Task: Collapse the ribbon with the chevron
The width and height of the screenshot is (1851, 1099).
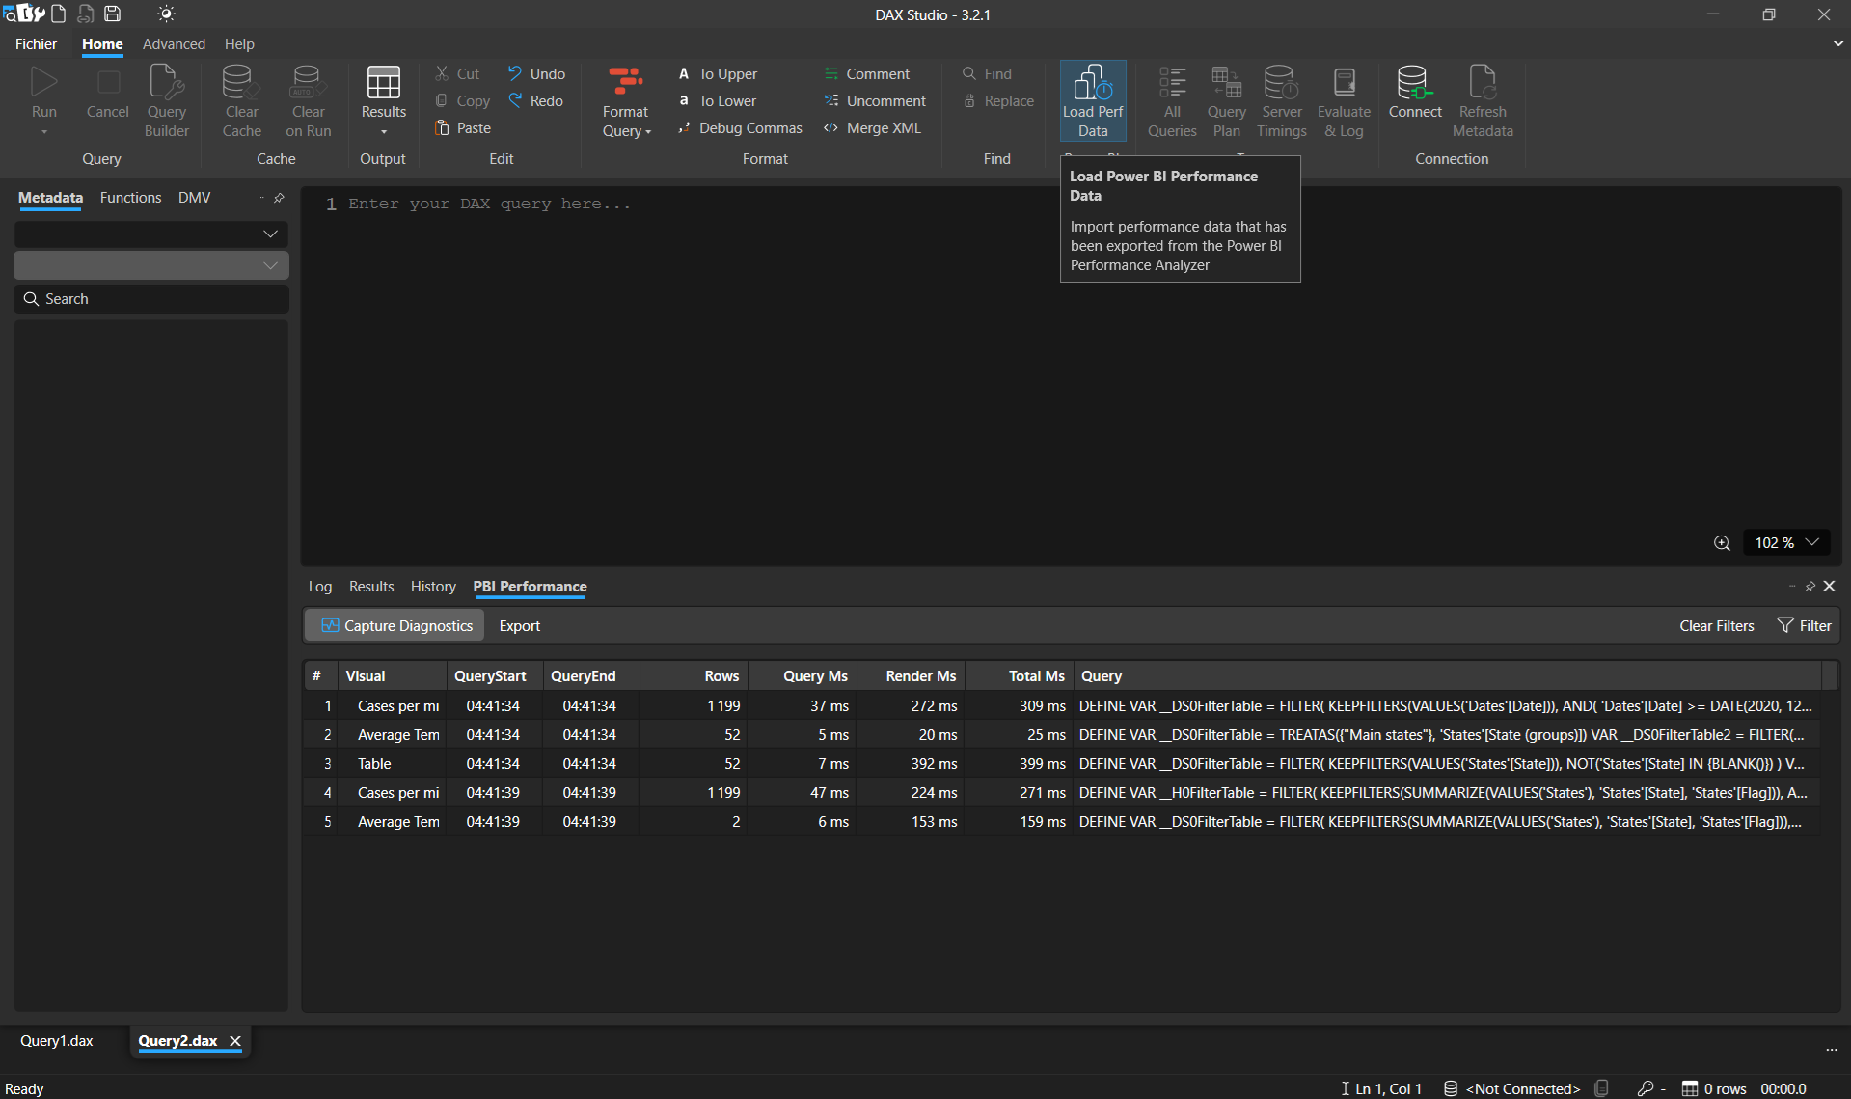Action: [x=1837, y=43]
